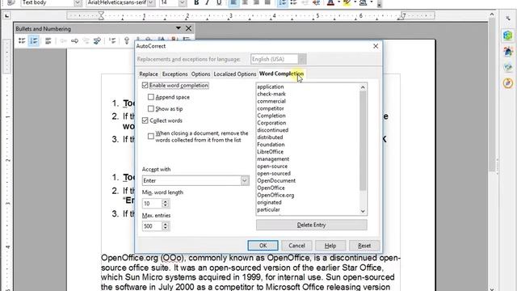
Task: Toggle Underline formatting in the toolbar
Action: pos(219,2)
